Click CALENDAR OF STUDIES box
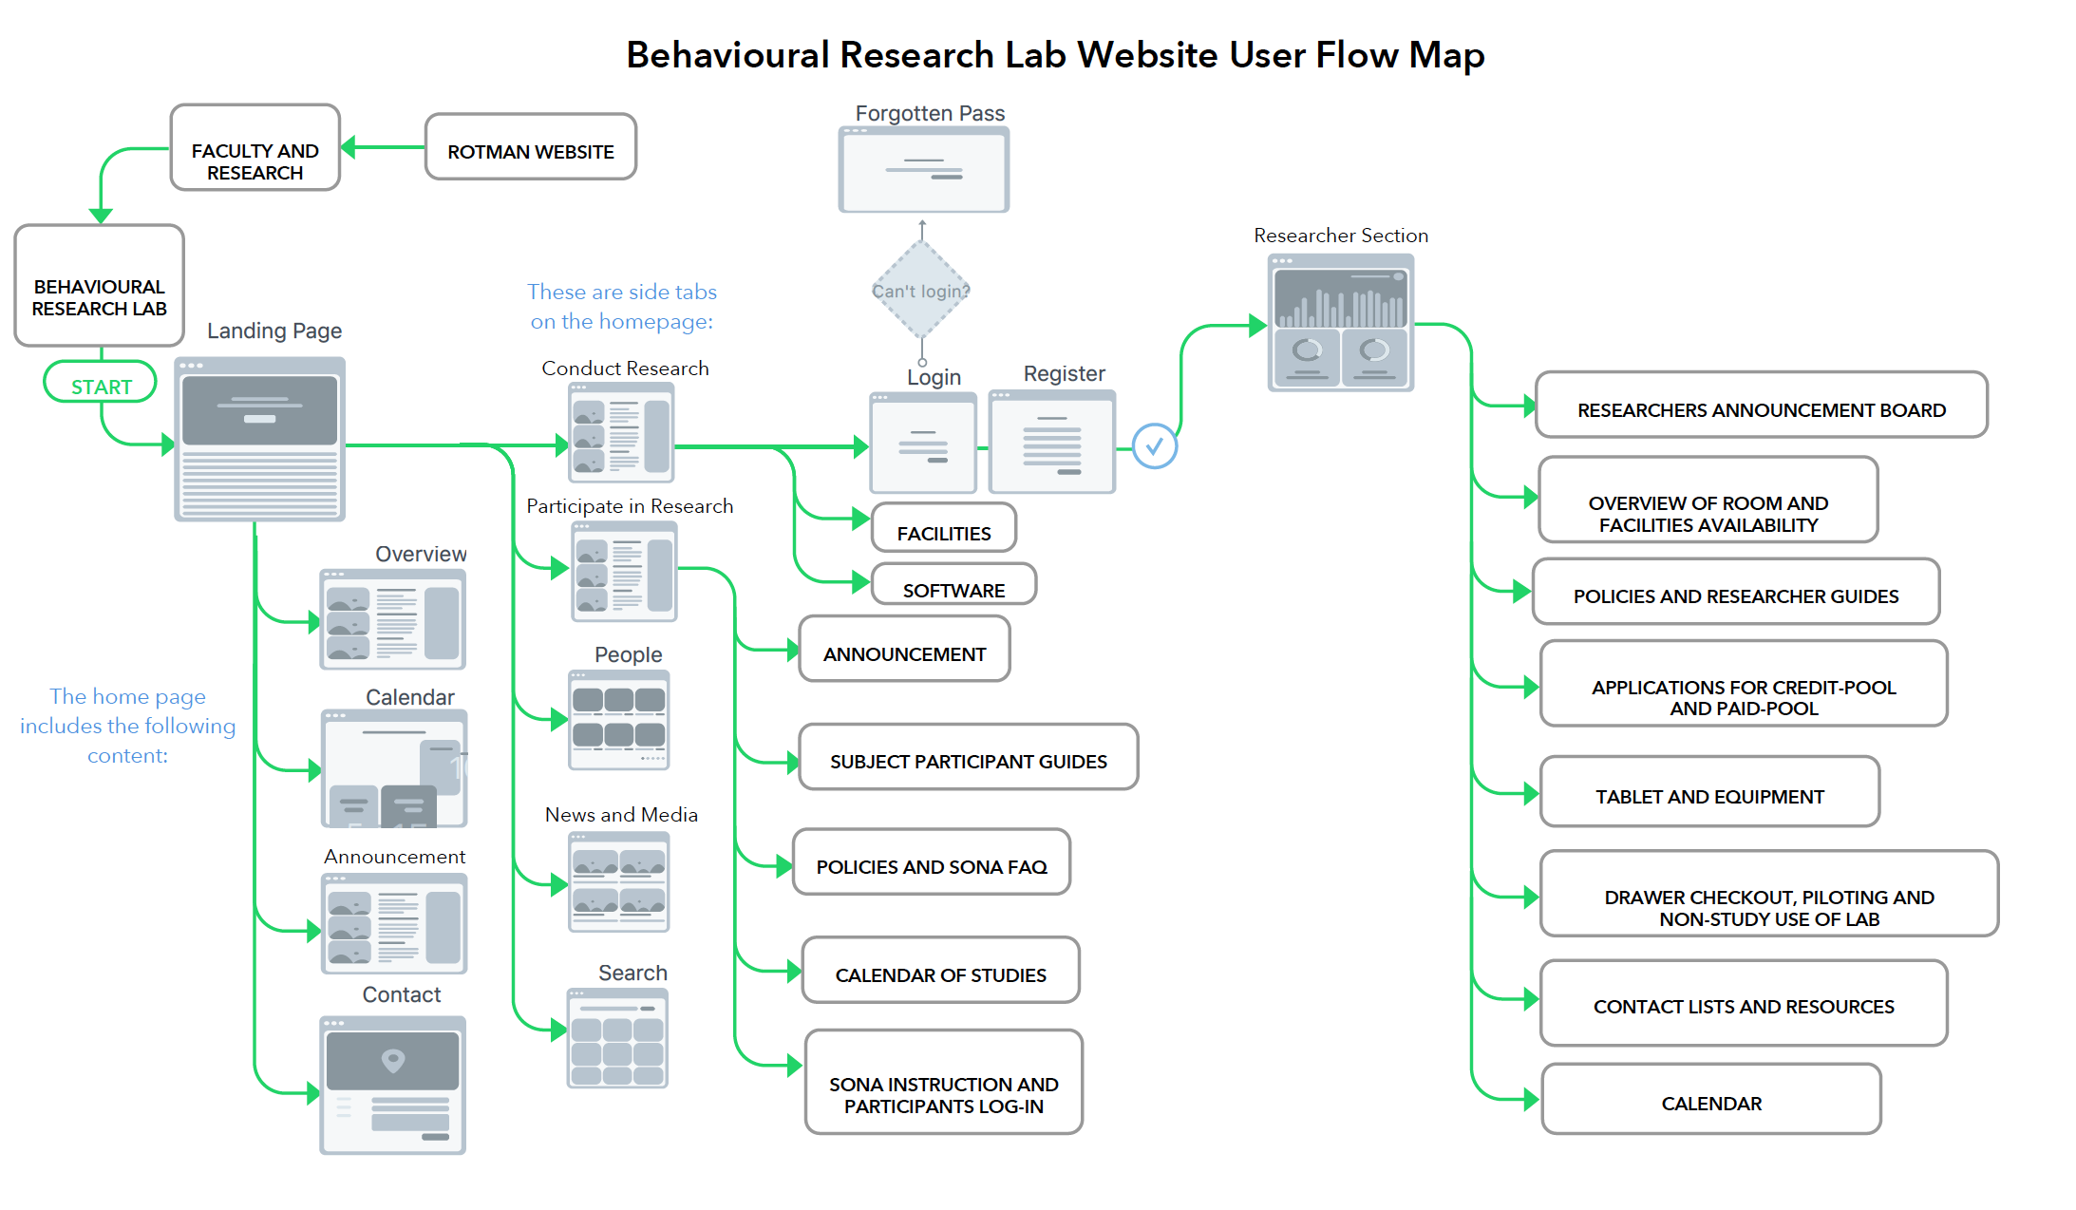2076x1210 pixels. (x=941, y=970)
